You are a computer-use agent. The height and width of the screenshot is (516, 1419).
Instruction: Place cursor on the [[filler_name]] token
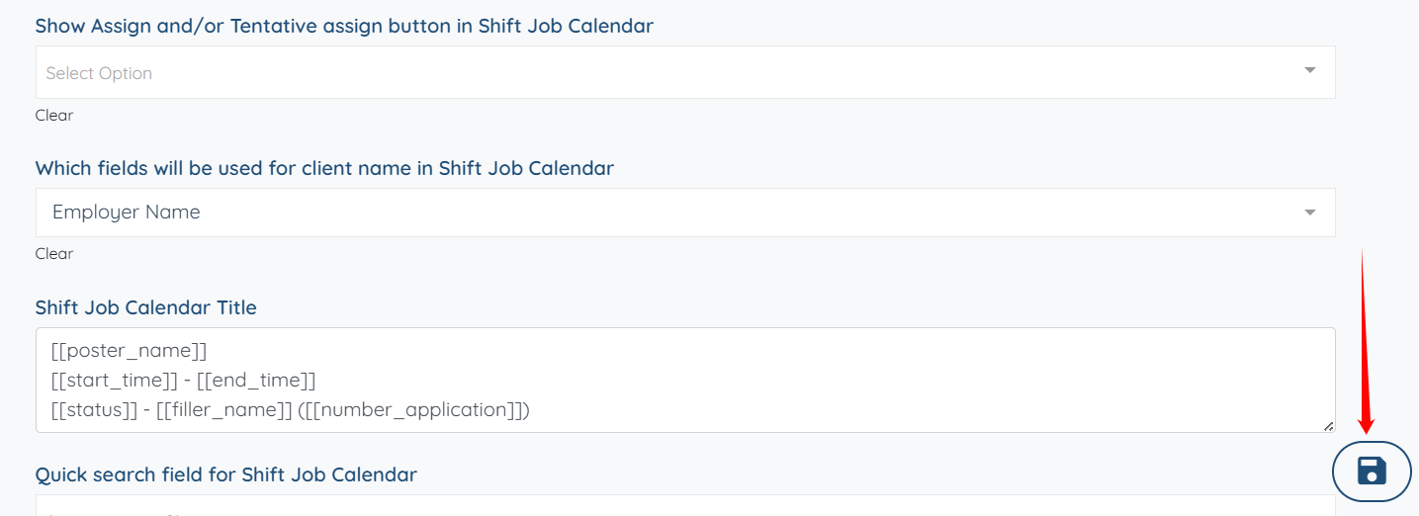click(x=223, y=409)
